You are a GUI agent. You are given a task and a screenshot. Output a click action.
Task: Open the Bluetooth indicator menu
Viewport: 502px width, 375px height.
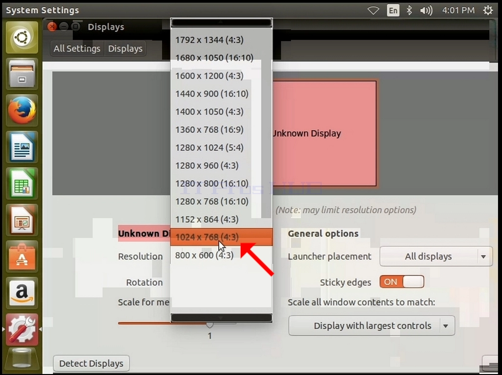(409, 11)
